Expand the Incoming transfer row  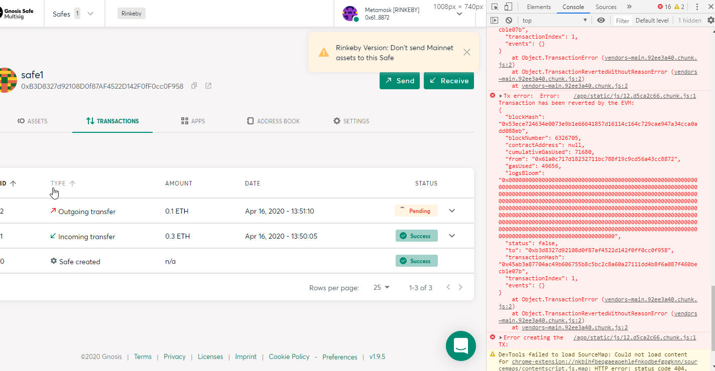[452, 236]
